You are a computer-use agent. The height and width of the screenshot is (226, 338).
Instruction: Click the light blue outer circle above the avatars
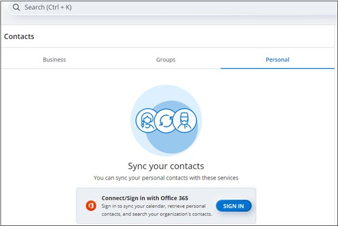166,95
